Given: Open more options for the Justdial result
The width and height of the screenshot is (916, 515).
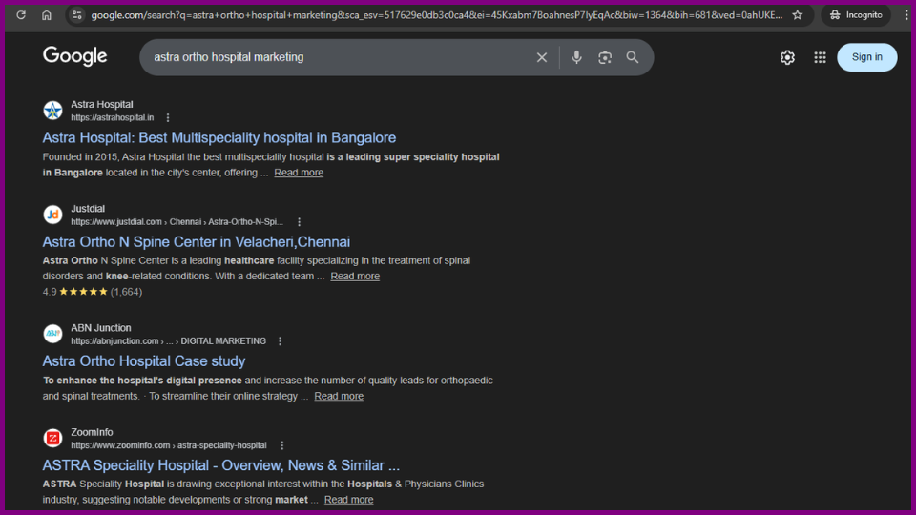Looking at the screenshot, I should point(299,222).
